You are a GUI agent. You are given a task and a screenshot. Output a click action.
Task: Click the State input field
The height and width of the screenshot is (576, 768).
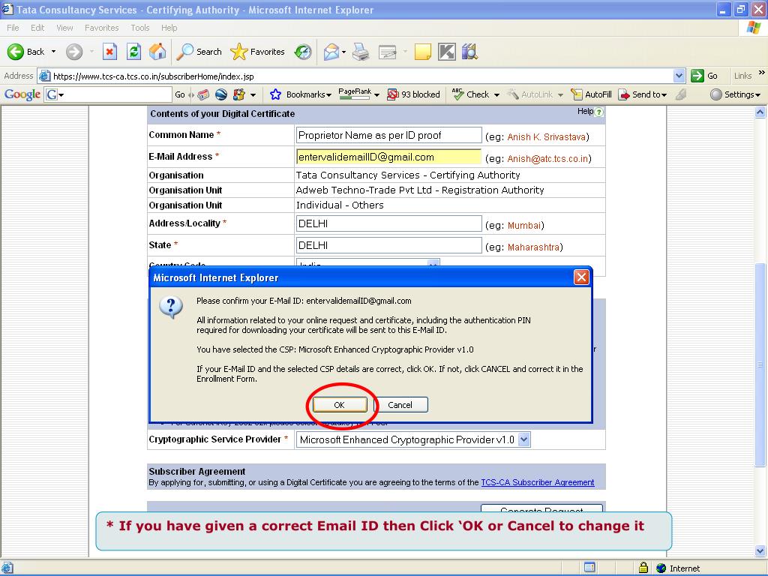coord(389,245)
